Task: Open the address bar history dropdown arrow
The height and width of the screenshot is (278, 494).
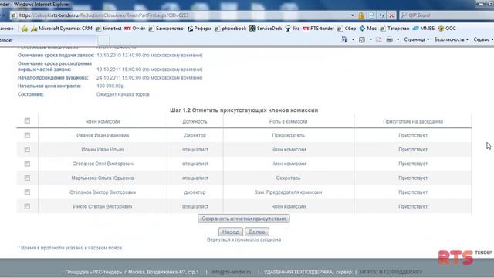Action: click(353, 15)
